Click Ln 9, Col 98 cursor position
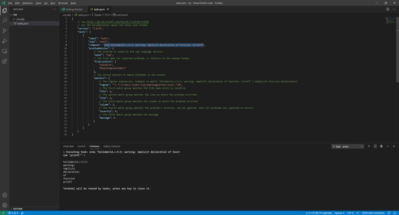Screen dimensions: 399x215 318,213
